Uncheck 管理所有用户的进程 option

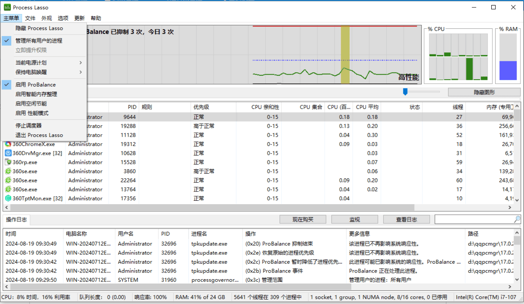[x=39, y=41]
